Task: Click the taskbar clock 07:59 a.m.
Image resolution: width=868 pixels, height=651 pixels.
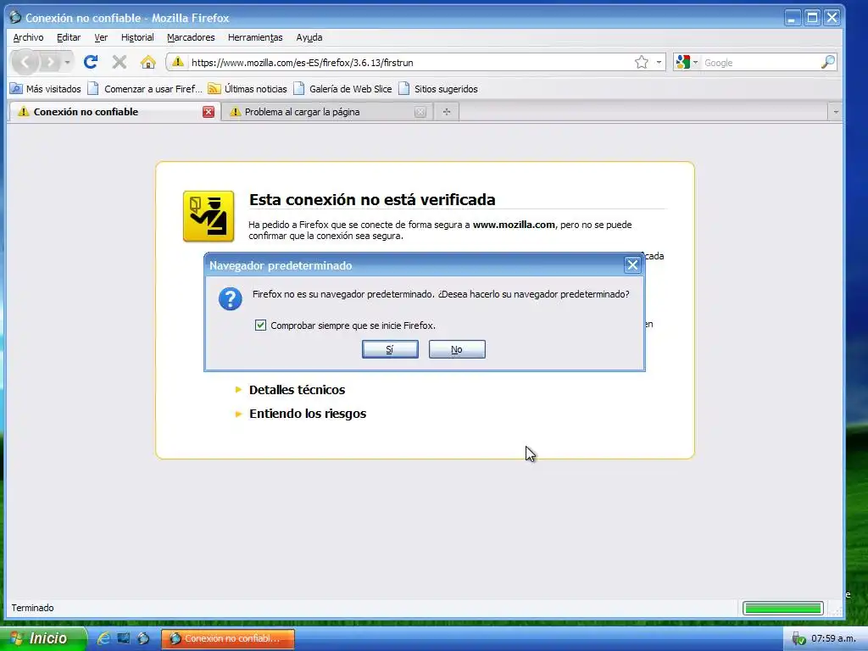Action: click(833, 638)
